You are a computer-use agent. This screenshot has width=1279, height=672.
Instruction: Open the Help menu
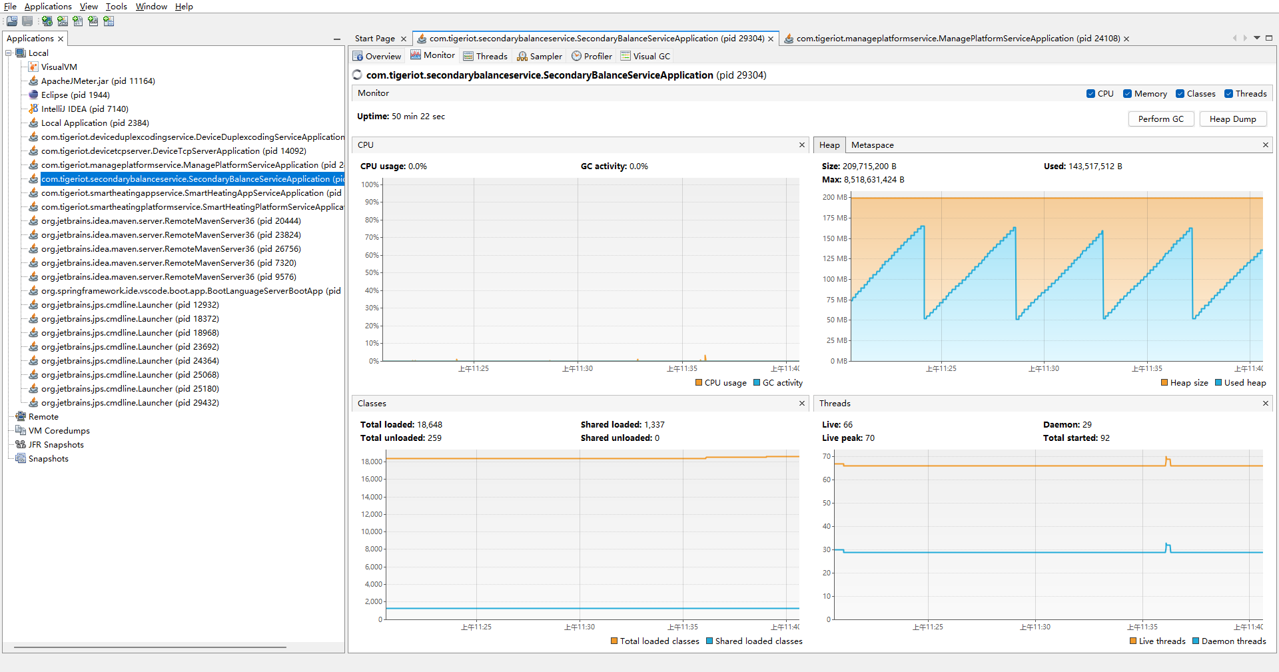[184, 7]
